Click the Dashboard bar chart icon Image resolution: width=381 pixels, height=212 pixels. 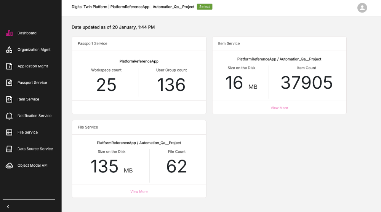[x=10, y=33]
